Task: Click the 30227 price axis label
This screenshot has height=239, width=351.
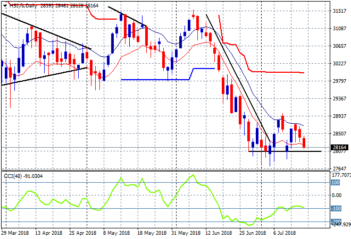Action: click(339, 63)
